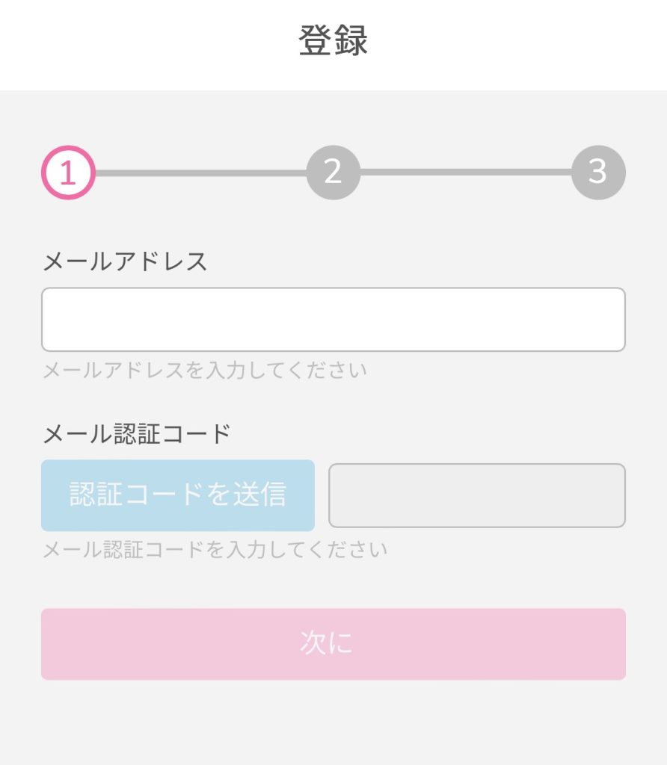The width and height of the screenshot is (667, 765).
Task: Jump to step 3 indicator
Action: [599, 173]
